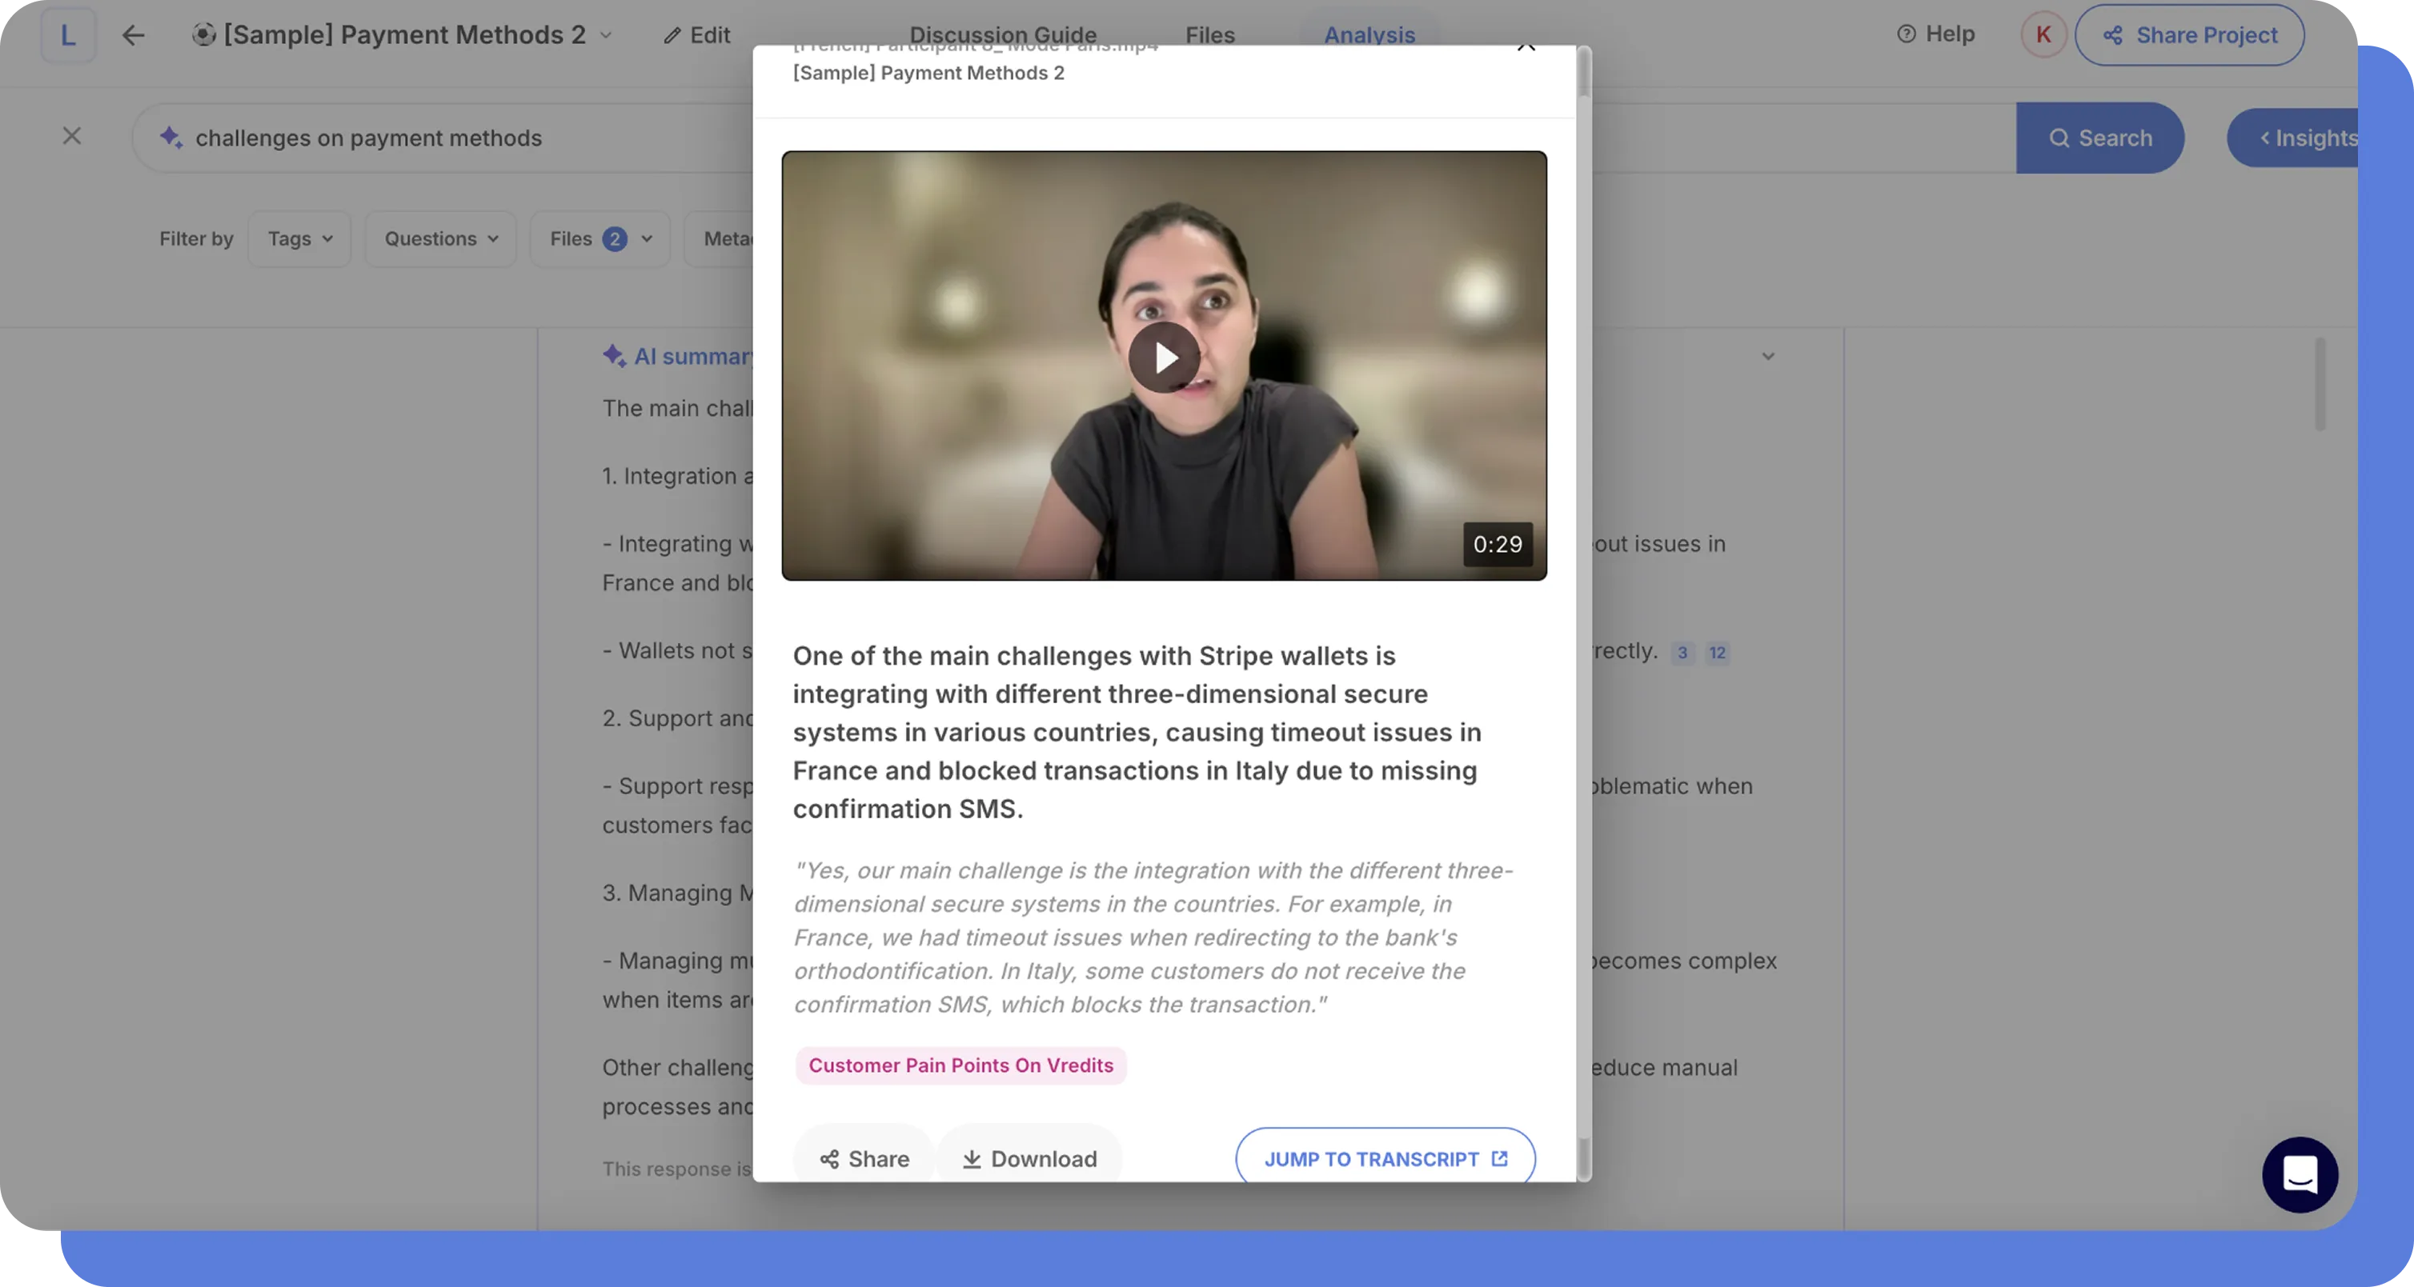Open the K user avatar
Image resolution: width=2414 pixels, height=1287 pixels.
click(2043, 35)
